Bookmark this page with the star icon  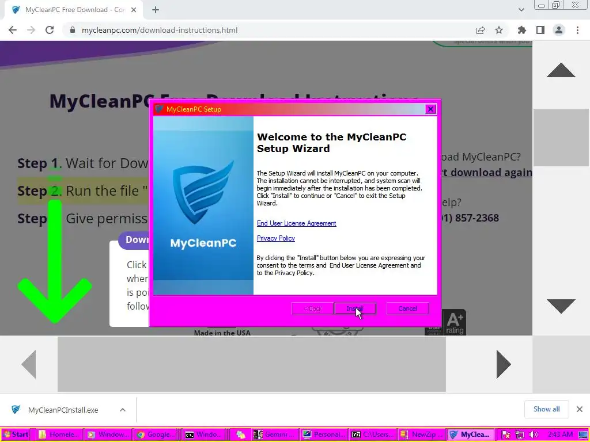pyautogui.click(x=499, y=30)
